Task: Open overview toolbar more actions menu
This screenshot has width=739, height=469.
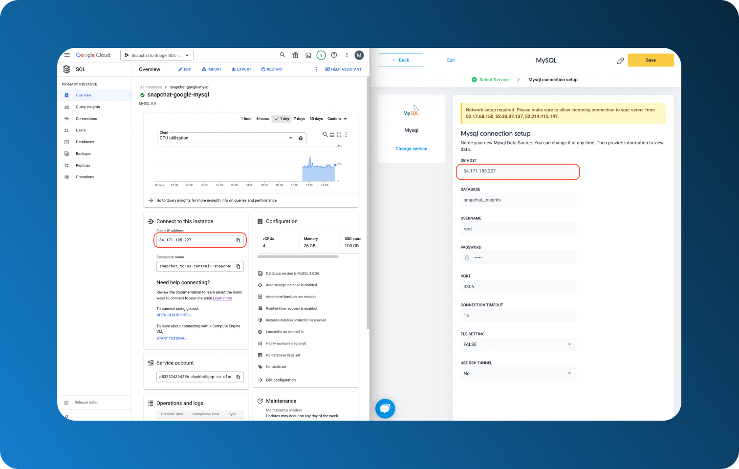Action: [x=316, y=69]
